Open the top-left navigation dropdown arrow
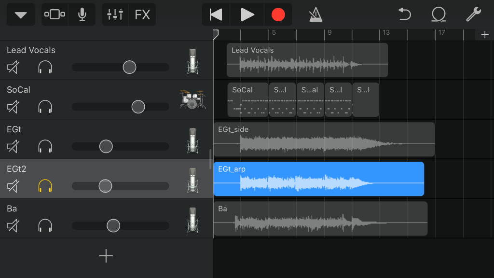This screenshot has width=494, height=278. click(x=21, y=15)
